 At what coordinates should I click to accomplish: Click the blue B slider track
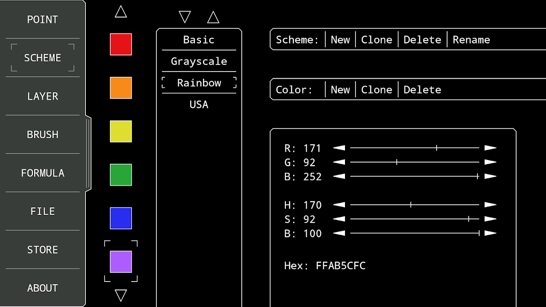tap(415, 177)
